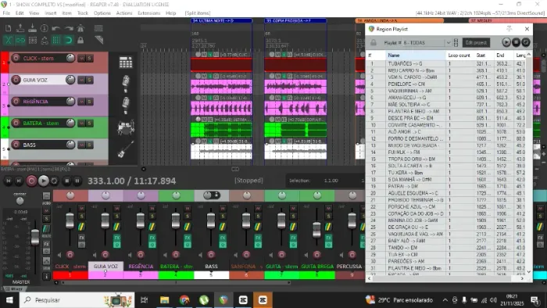The image size is (547, 308).
Task: Click the Save project toolbar icon
Action: [32, 28]
